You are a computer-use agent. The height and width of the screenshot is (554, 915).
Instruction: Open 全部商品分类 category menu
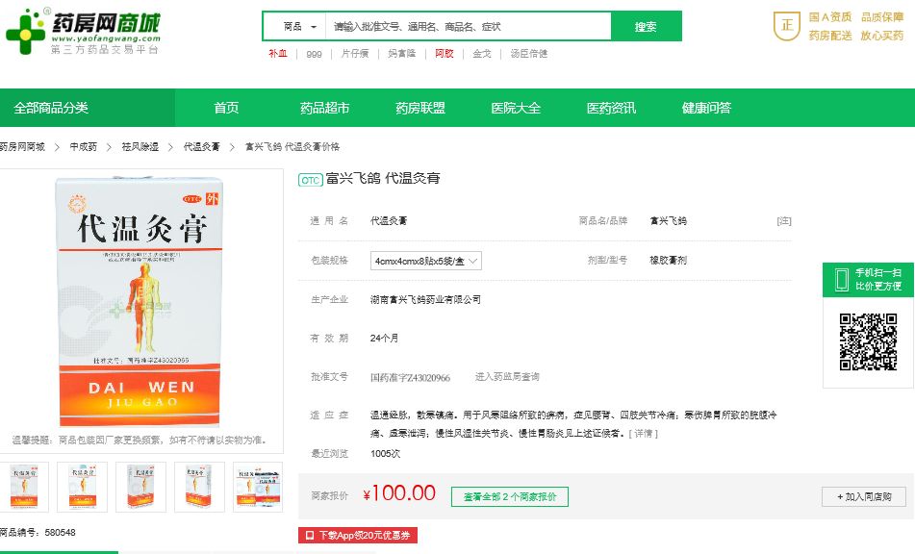coord(88,108)
